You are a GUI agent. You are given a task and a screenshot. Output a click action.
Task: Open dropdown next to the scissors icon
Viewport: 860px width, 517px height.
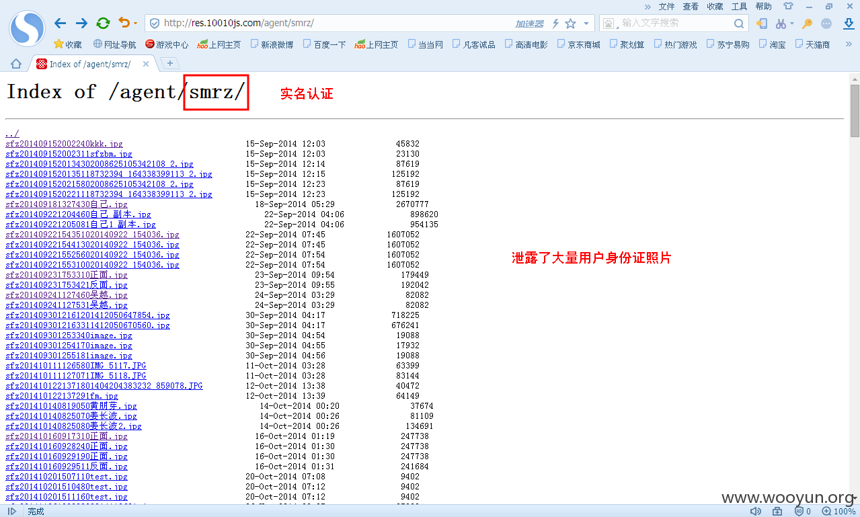tap(791, 24)
